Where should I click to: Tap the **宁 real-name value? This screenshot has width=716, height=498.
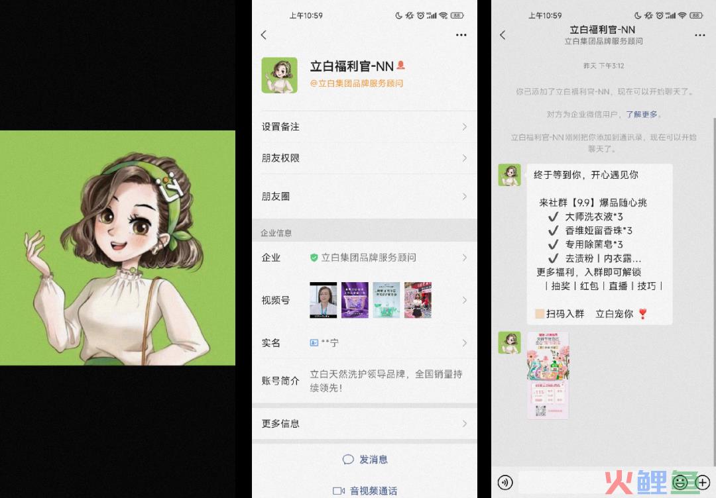(329, 342)
